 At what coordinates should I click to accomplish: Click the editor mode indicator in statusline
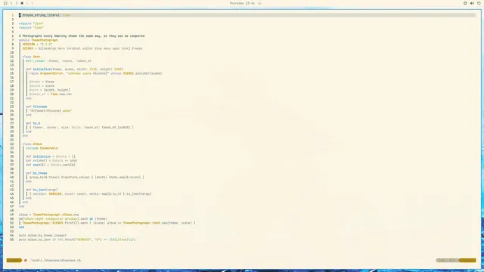pyautogui.click(x=14, y=260)
